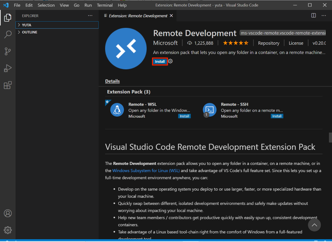Open editor more actions ellipsis
Image resolution: width=332 pixels, height=242 pixels.
click(x=324, y=15)
